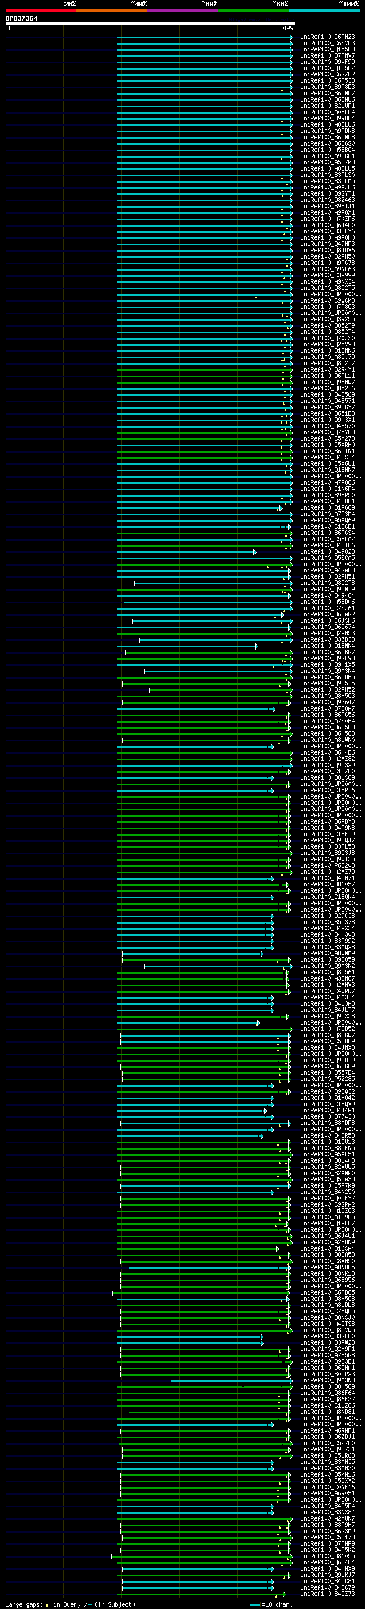The width and height of the screenshot is (365, 1609).
Task: Select hit label UniRef100_Q852T8
Action: (x=327, y=583)
